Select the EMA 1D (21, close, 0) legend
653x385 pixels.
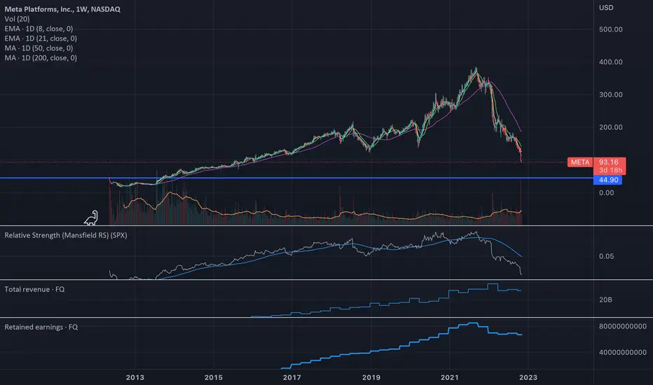pyautogui.click(x=41, y=38)
